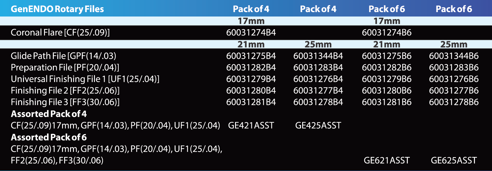
Task: Select the Glide Path File row label
Action: (63, 56)
